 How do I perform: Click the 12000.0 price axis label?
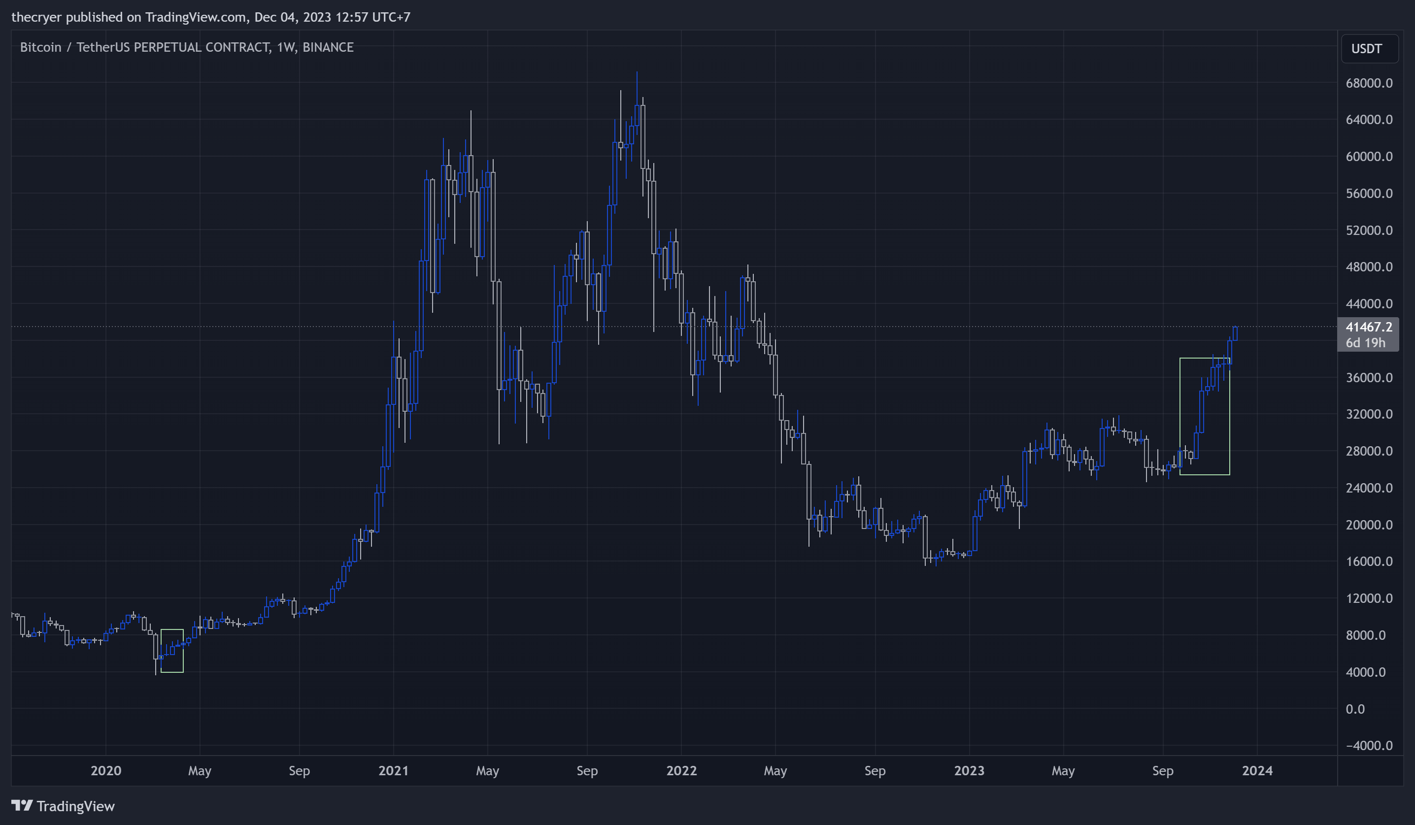pyautogui.click(x=1369, y=598)
